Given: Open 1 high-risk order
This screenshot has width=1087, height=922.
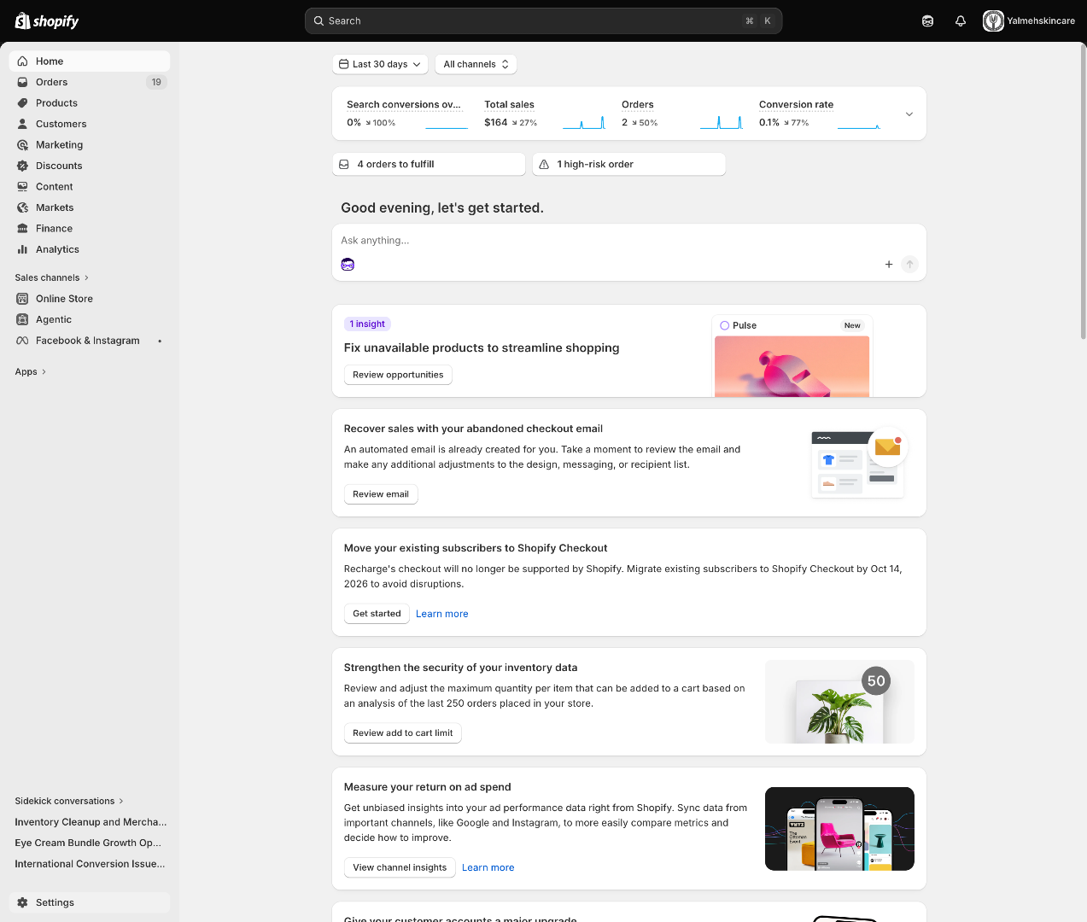Looking at the screenshot, I should coord(628,164).
